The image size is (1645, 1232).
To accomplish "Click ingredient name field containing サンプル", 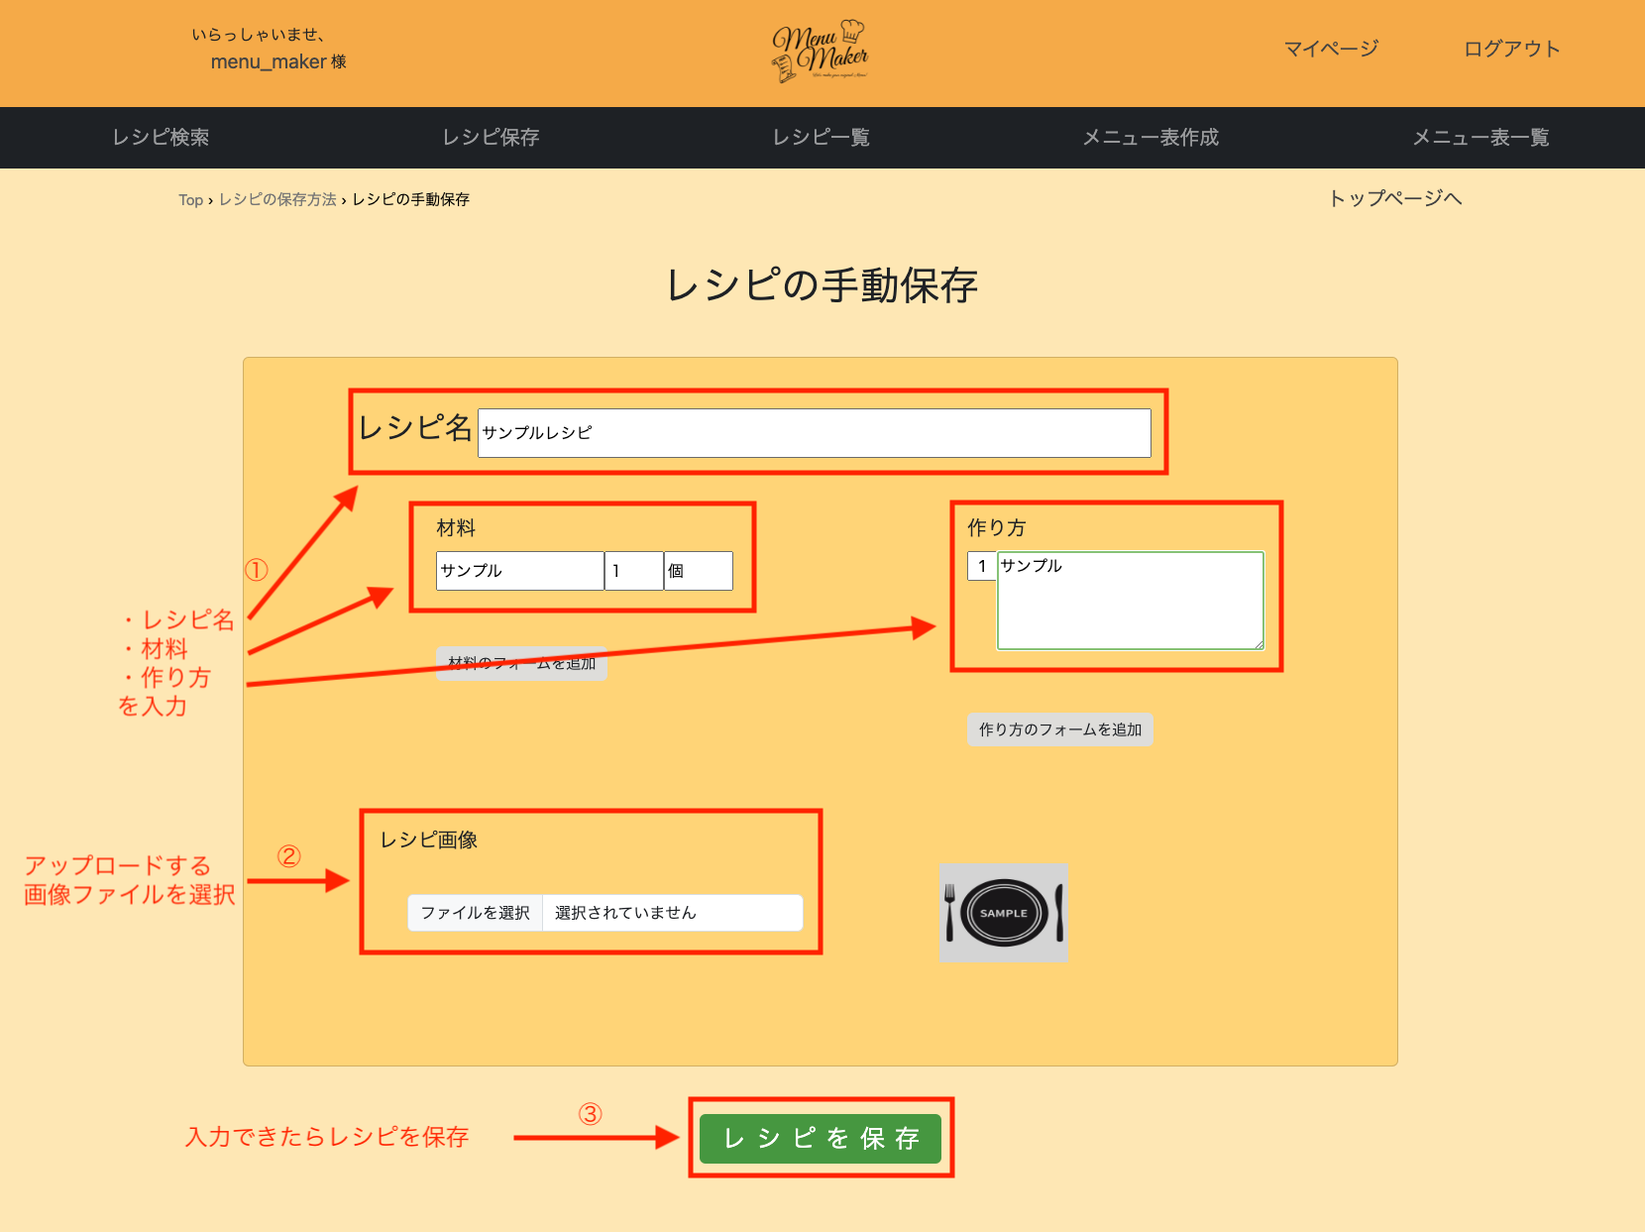I will [520, 571].
